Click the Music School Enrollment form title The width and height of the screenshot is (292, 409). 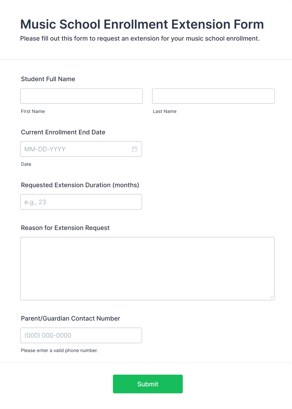(142, 24)
